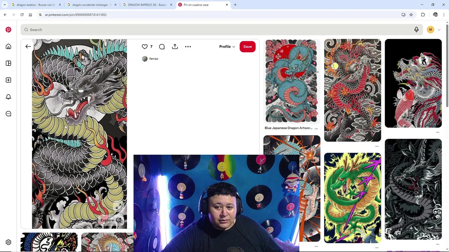The image size is (449, 252).
Task: Open the Chrome profile avatar
Action: coord(435,15)
